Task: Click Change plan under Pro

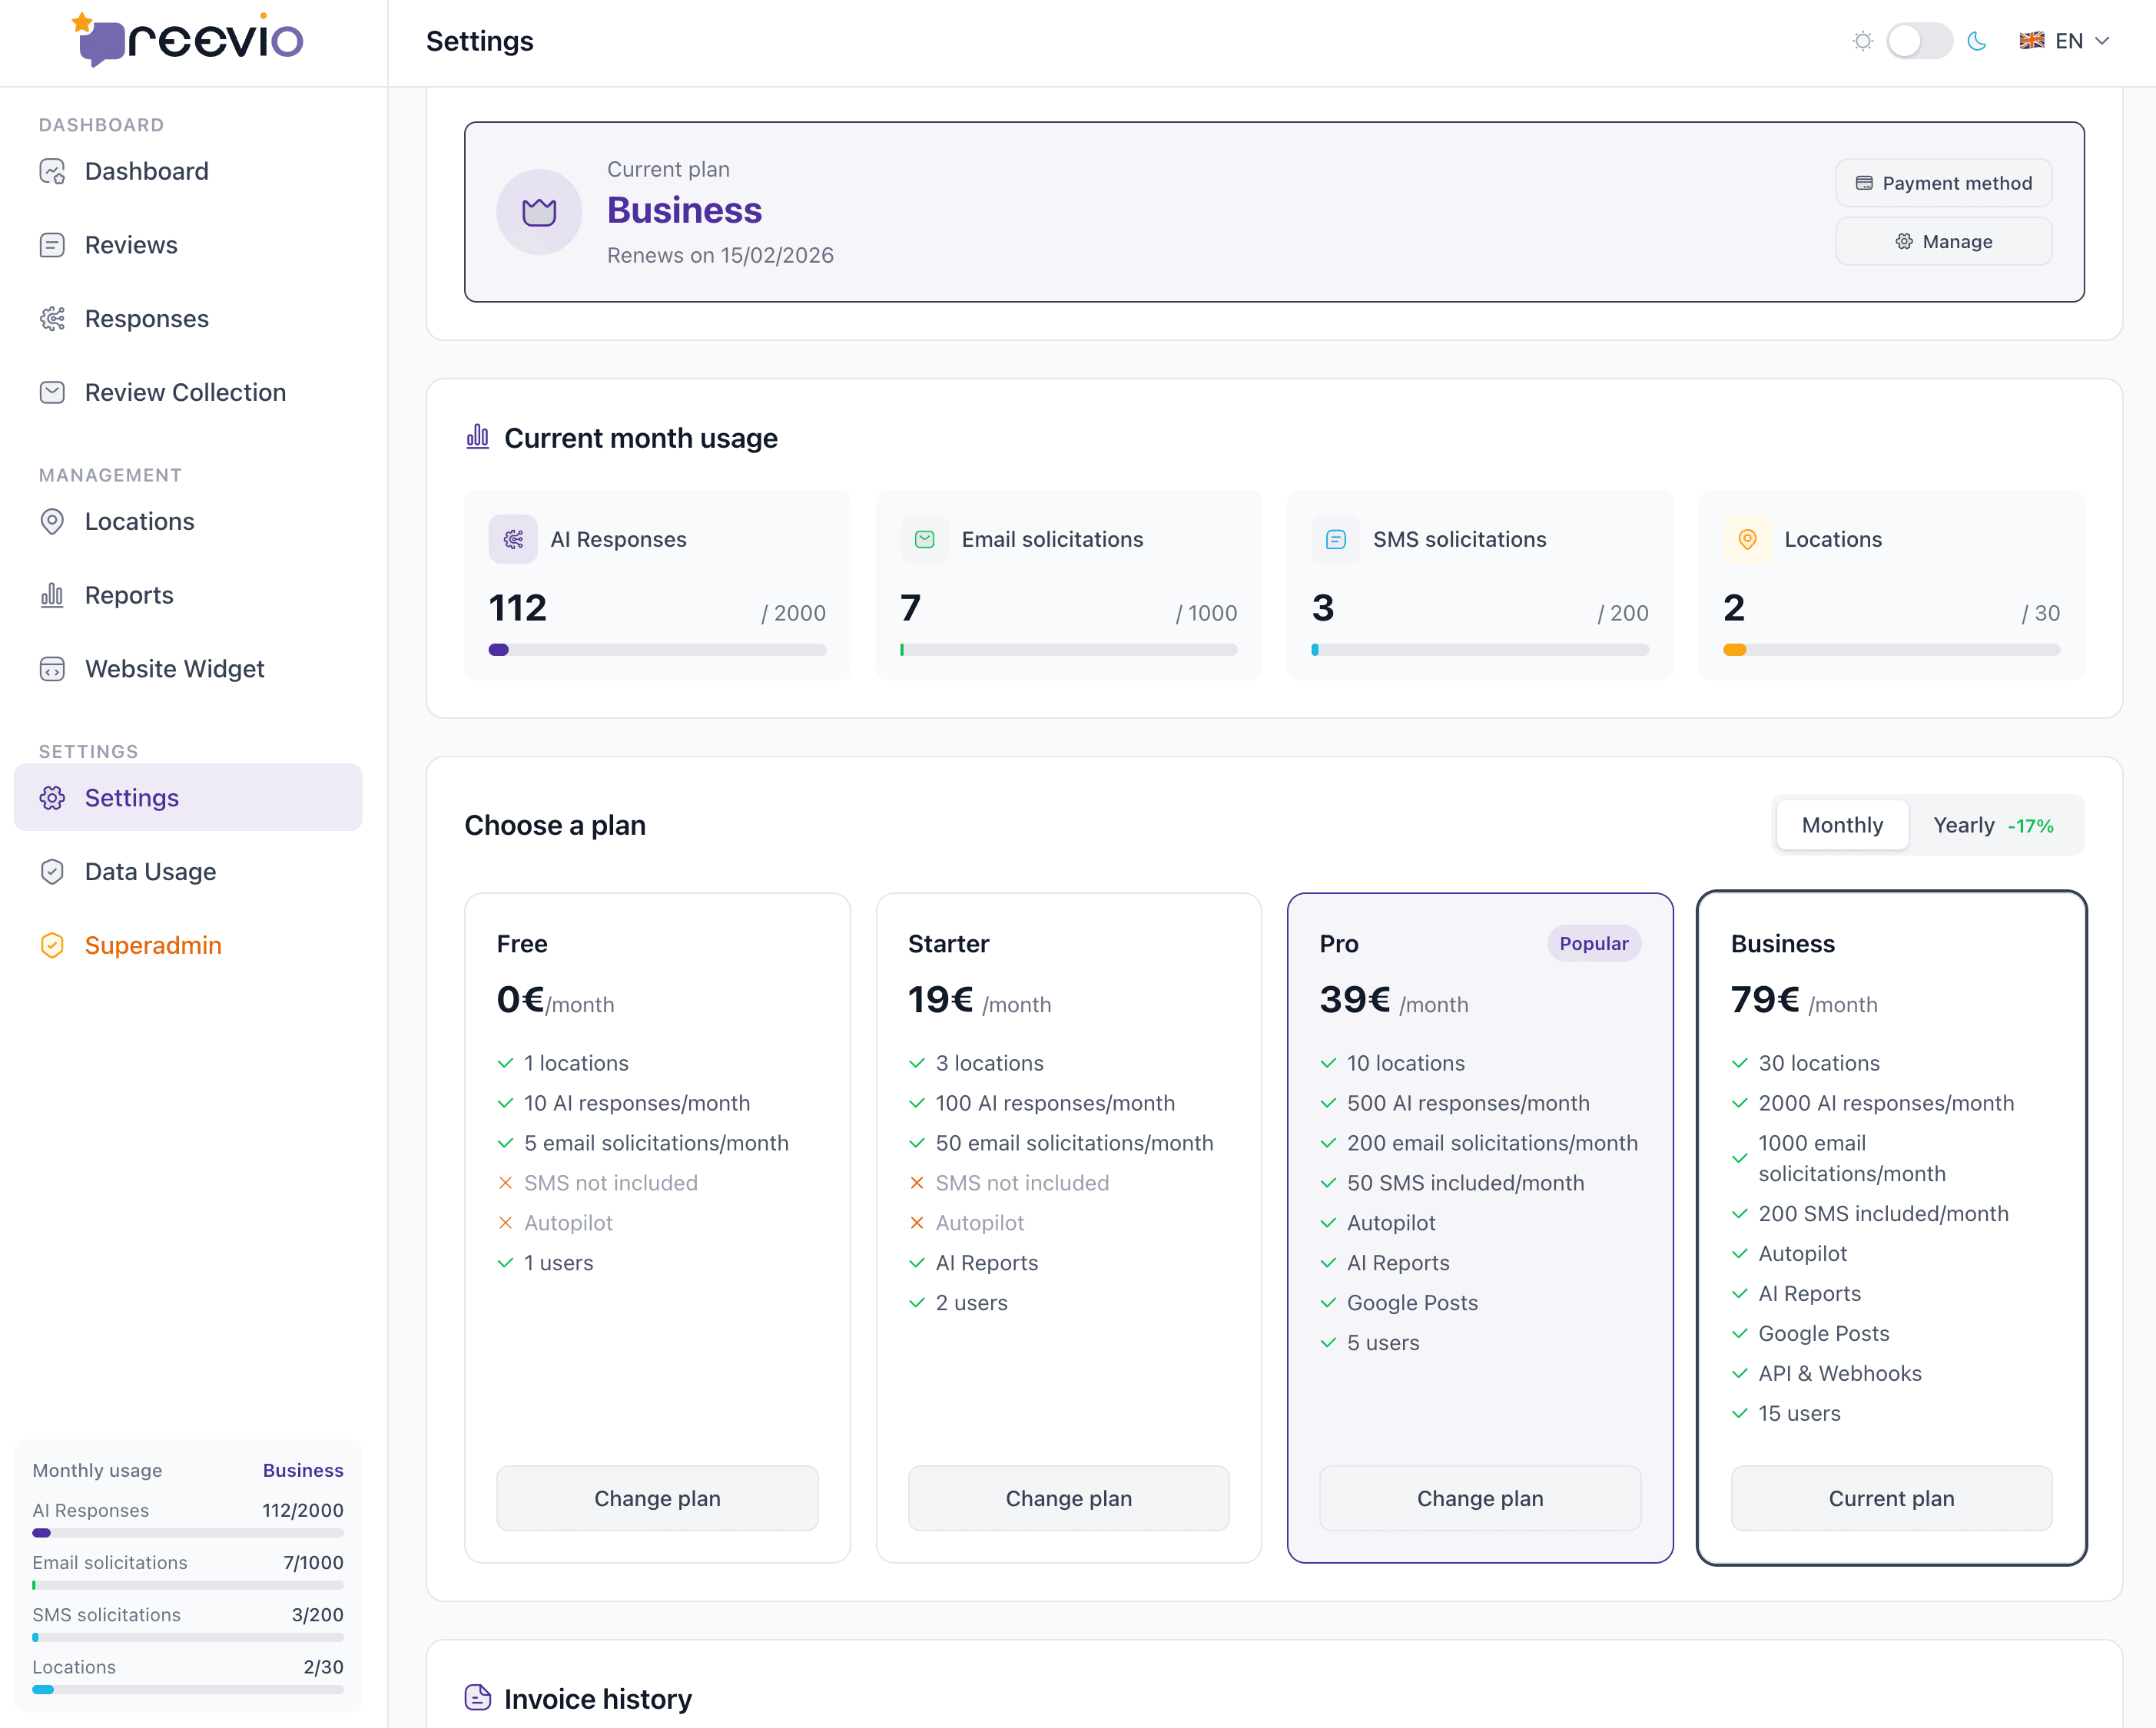Action: 1479,1498
